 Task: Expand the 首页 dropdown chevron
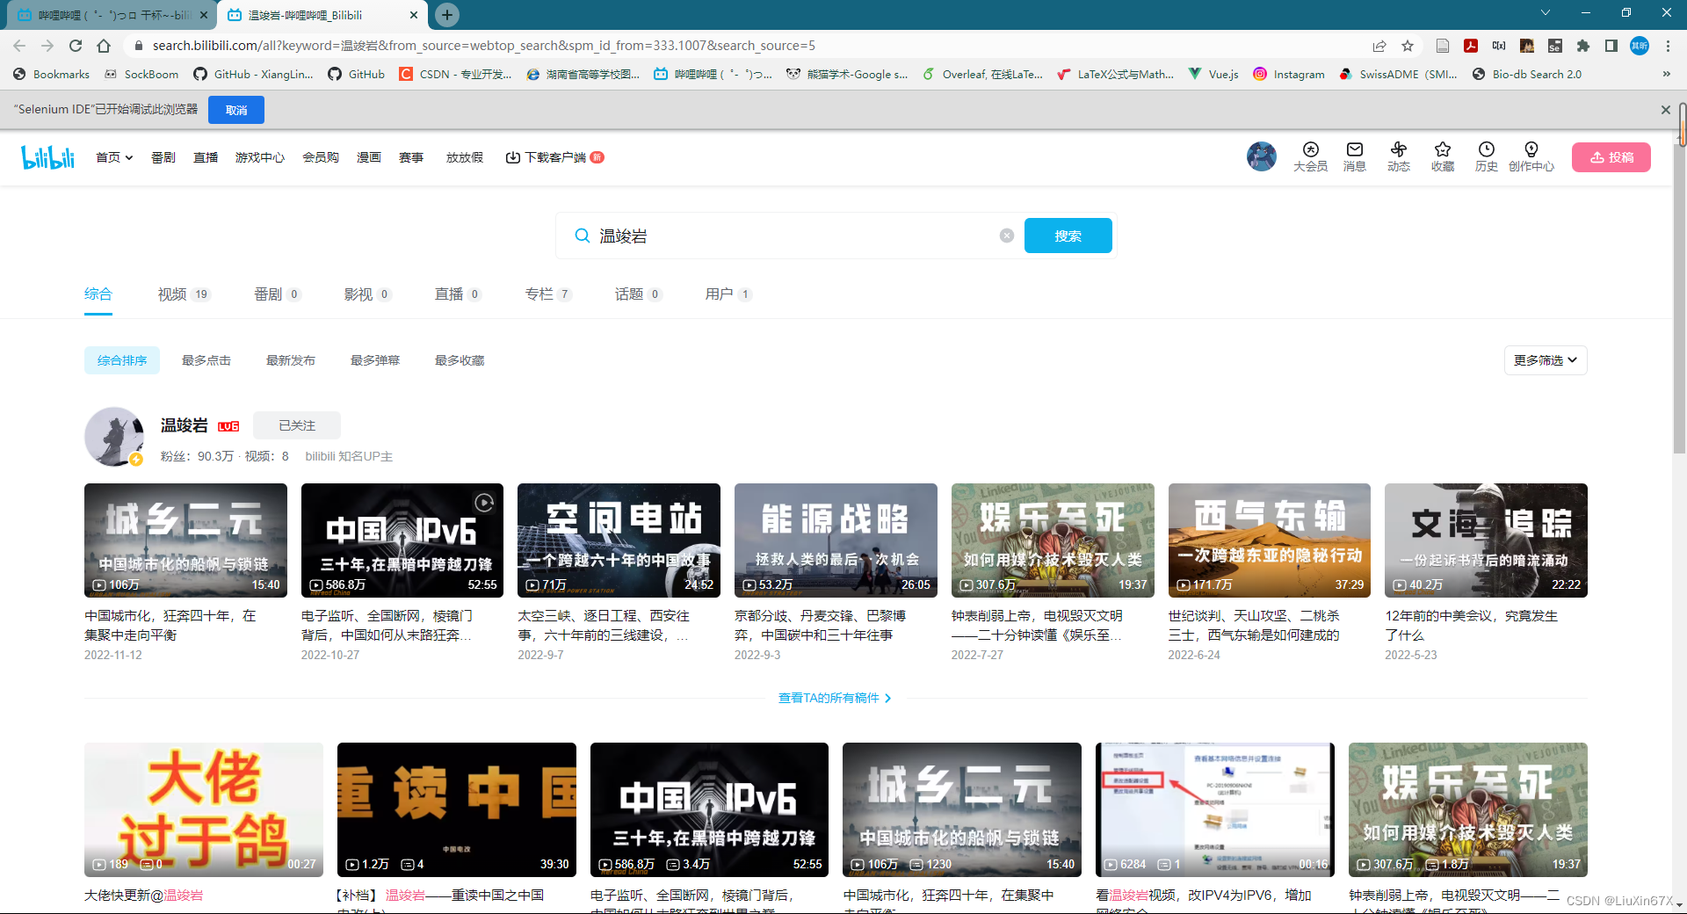click(127, 157)
